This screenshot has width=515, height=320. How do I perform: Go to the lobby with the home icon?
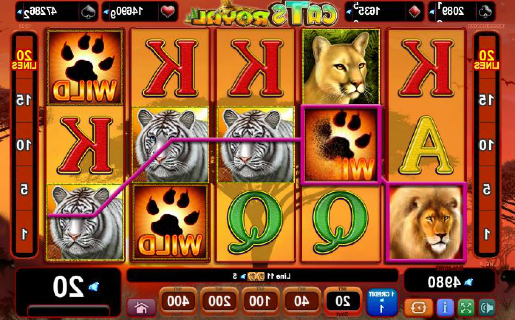pyautogui.click(x=142, y=307)
